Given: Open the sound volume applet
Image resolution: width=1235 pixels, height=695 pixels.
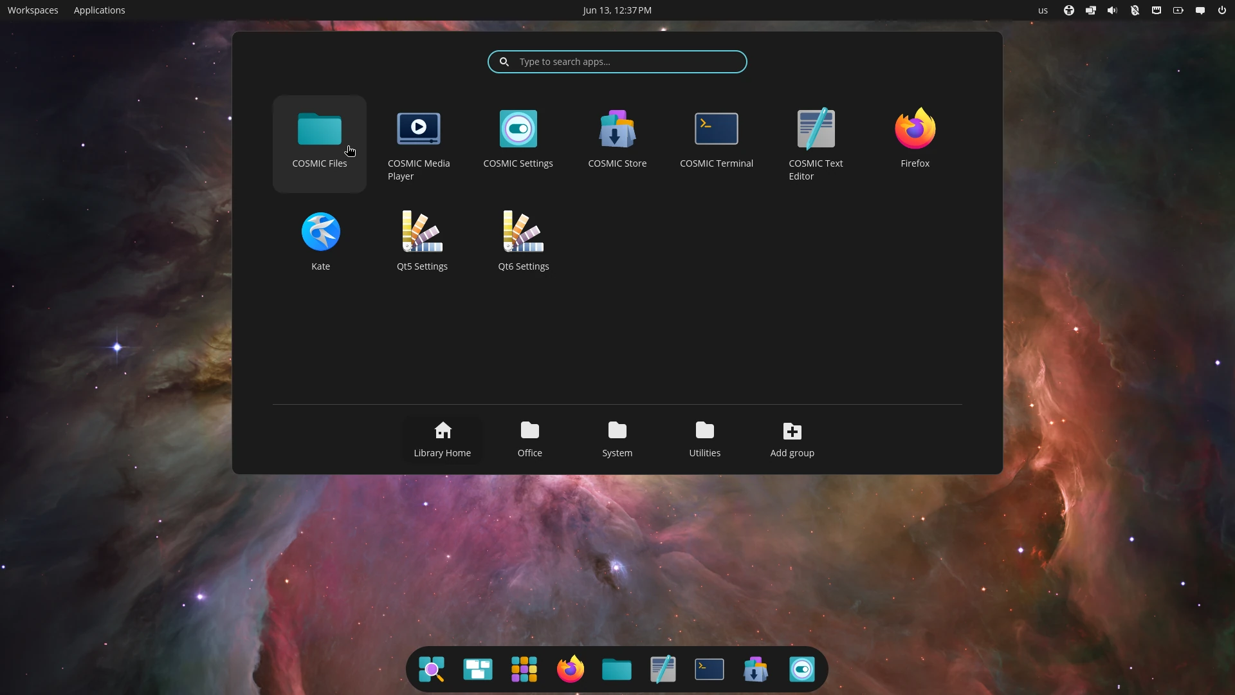Looking at the screenshot, I should click(1113, 10).
